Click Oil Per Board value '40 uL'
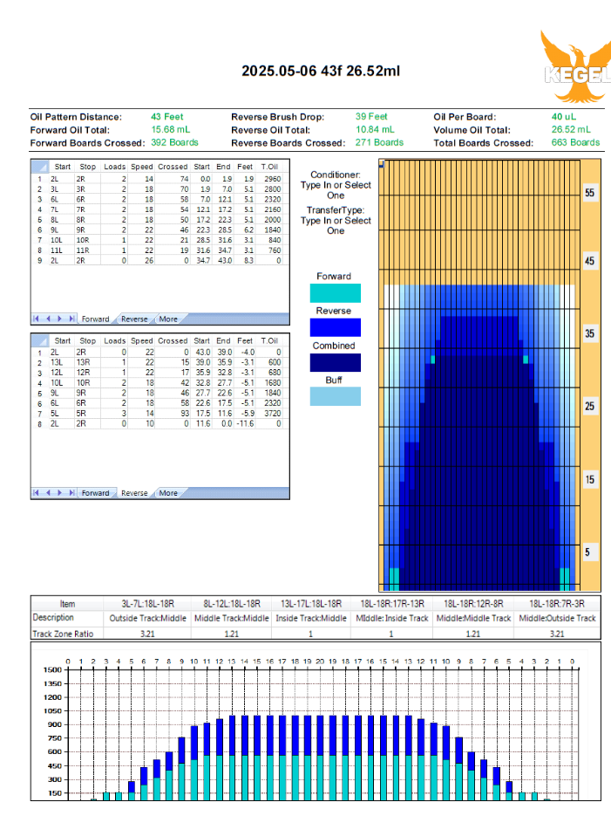 564,117
